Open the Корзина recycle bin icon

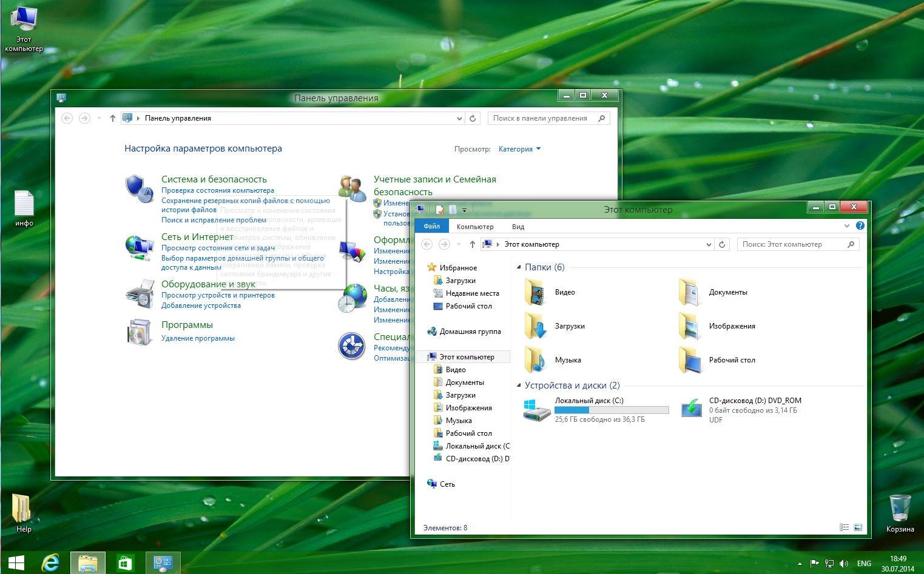[x=900, y=513]
